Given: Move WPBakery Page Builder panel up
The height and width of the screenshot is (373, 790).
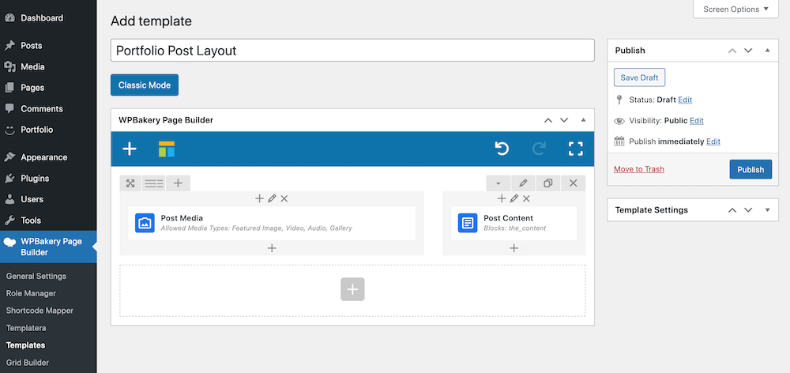Looking at the screenshot, I should [548, 120].
